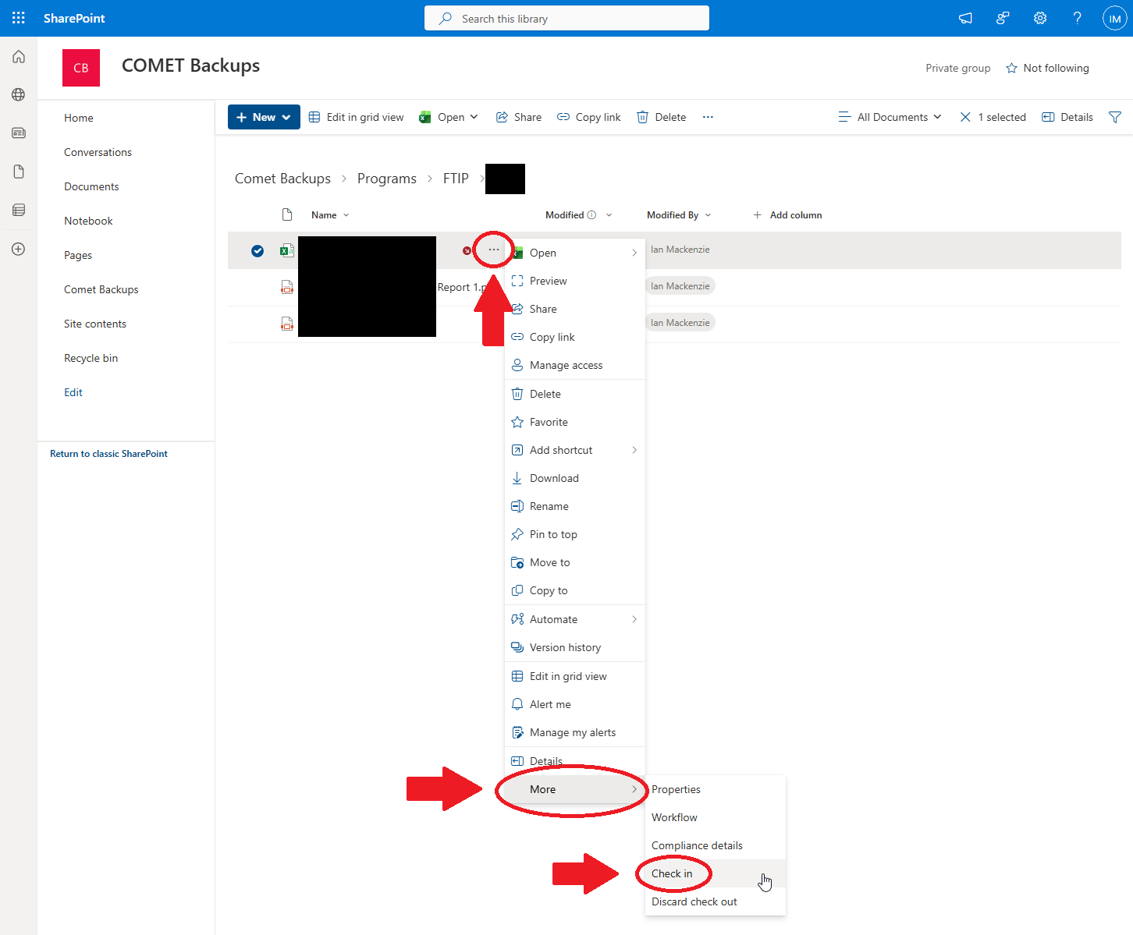Viewport: 1133px width, 935px height.
Task: Open the megaphone notifications icon
Action: click(965, 18)
